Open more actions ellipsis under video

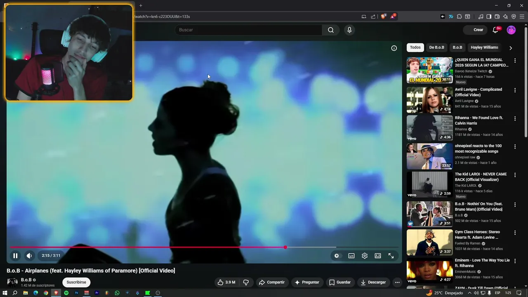tap(397, 282)
